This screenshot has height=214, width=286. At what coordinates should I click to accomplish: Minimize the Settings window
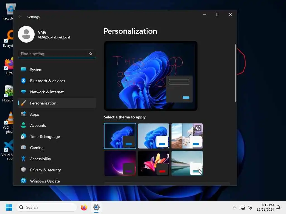click(x=205, y=14)
